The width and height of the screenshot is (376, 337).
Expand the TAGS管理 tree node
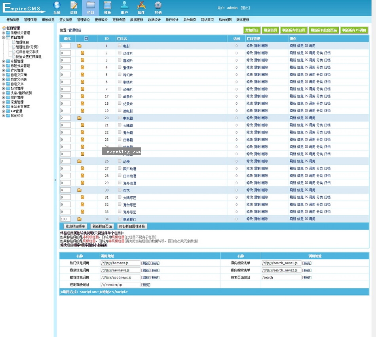(x=3, y=88)
